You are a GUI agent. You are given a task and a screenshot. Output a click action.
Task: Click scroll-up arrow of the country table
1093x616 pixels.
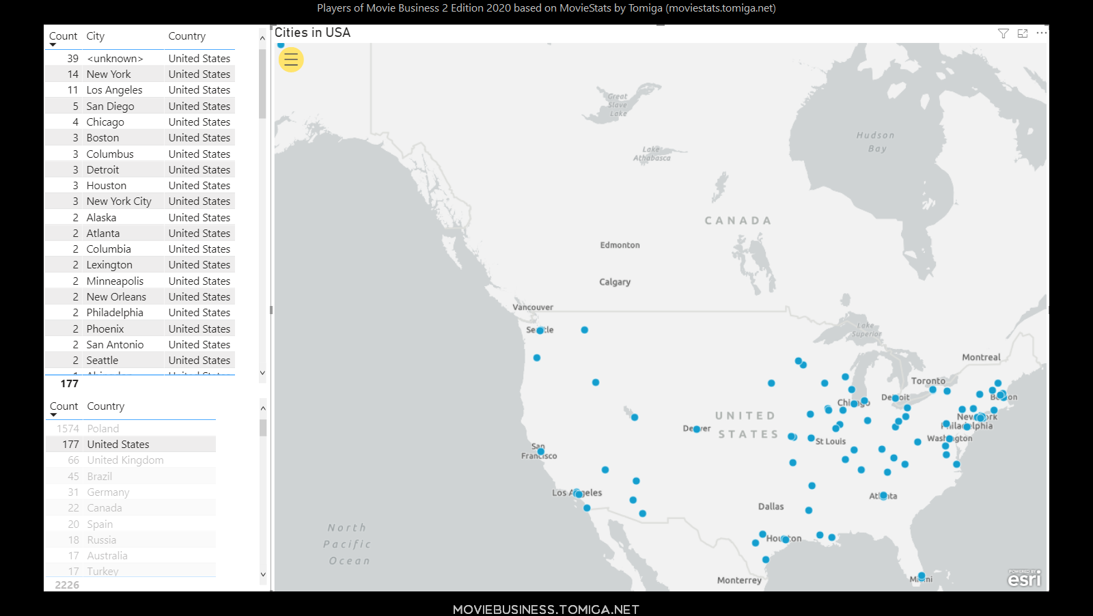click(x=263, y=408)
